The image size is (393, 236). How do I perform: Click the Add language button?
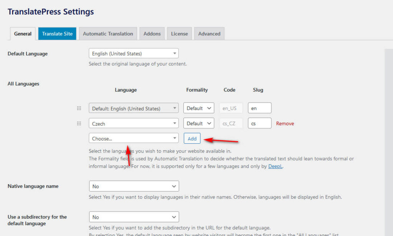(192, 138)
